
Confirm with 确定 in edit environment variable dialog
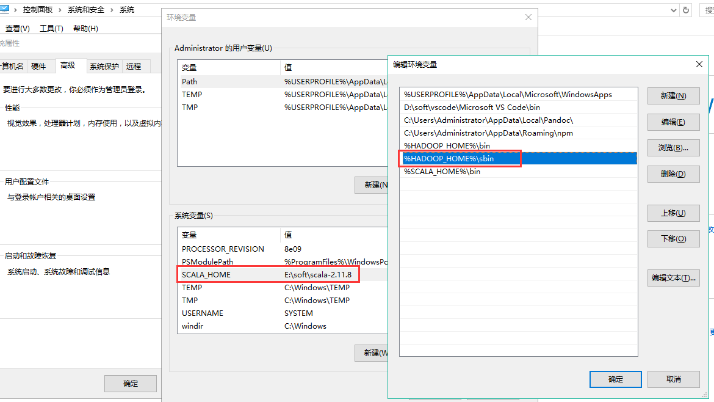tap(615, 379)
